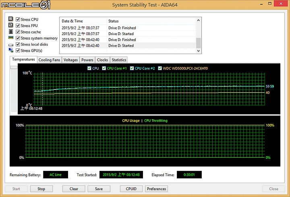Maximize the System Stability Test window

pyautogui.click(x=270, y=4)
